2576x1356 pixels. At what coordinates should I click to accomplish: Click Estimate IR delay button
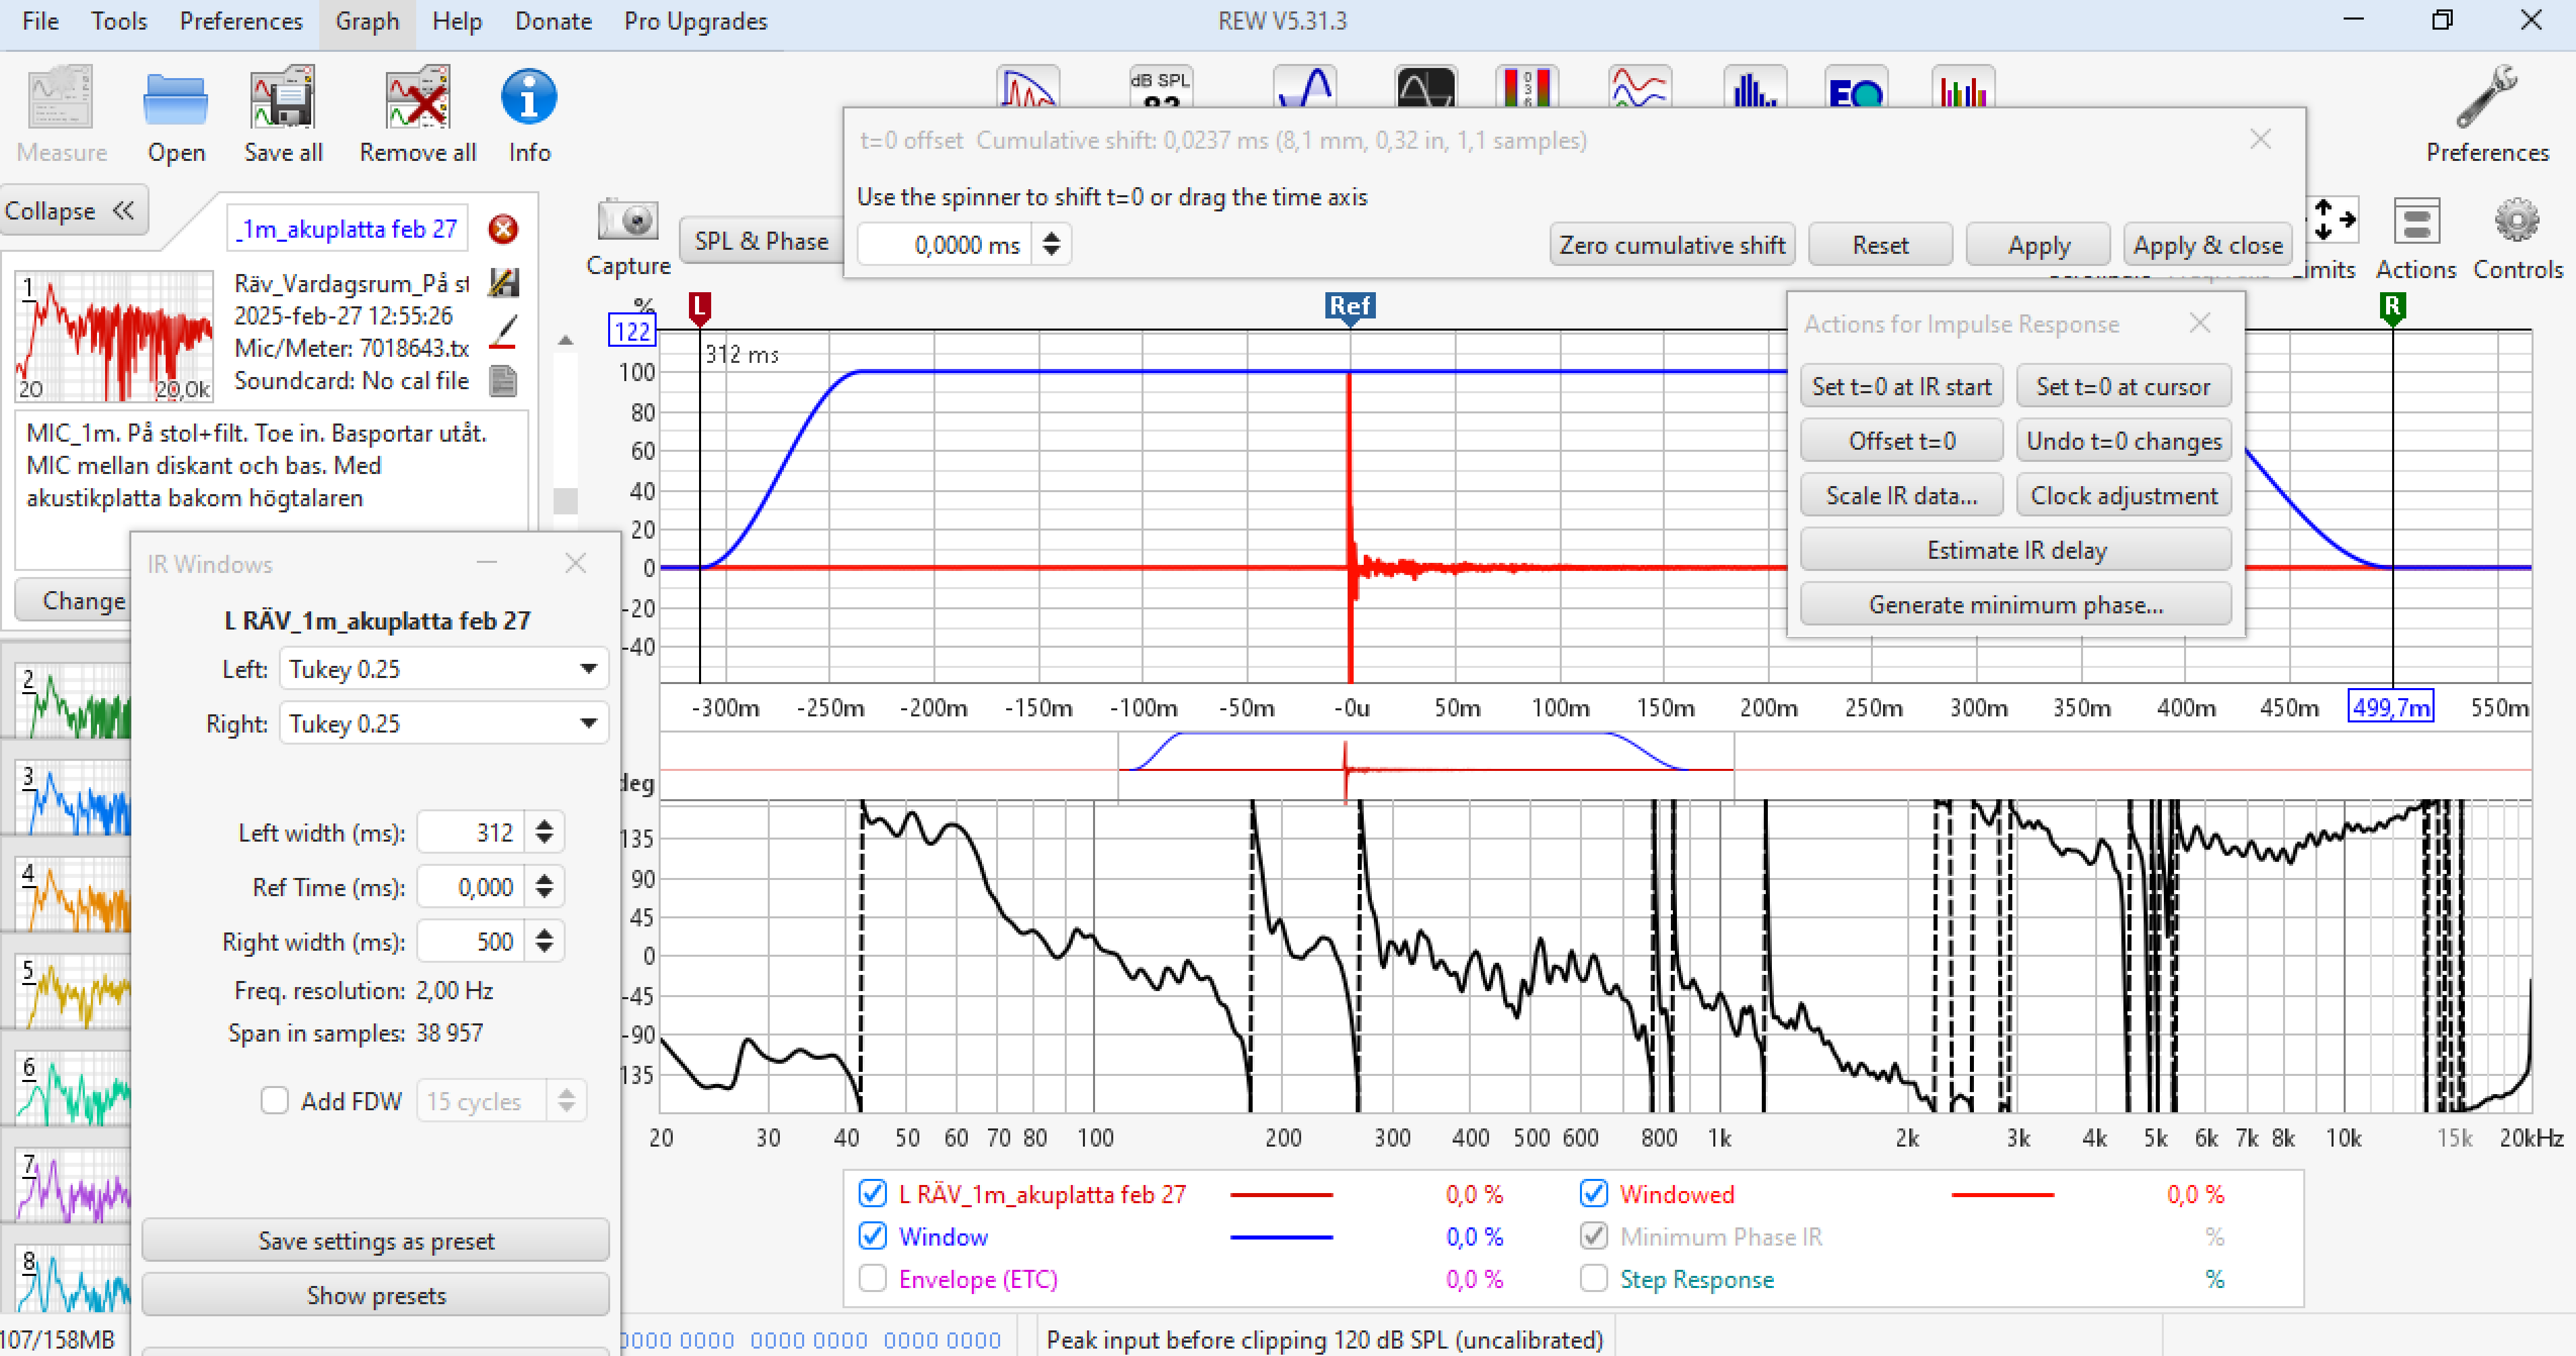(x=2016, y=550)
